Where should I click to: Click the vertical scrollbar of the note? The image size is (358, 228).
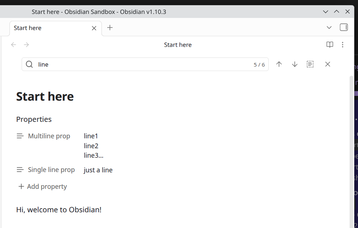point(351,146)
